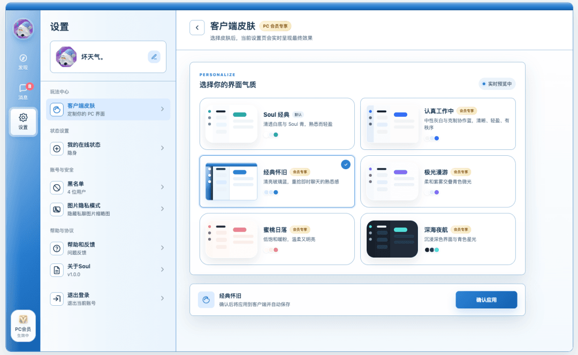Click the 深海夜航 dark color dots
This screenshot has width=578, height=355.
(x=432, y=250)
